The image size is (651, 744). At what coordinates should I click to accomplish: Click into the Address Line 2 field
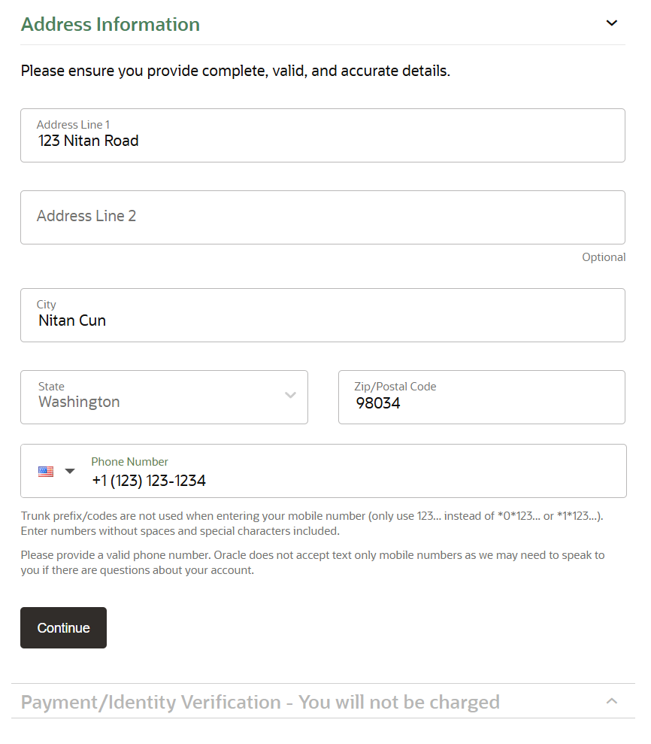point(322,217)
